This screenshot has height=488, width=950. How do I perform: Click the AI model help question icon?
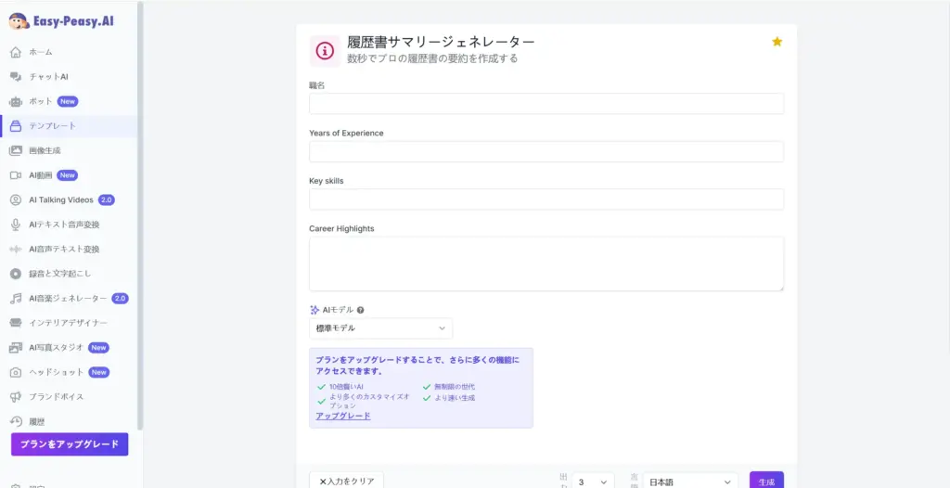coord(360,310)
